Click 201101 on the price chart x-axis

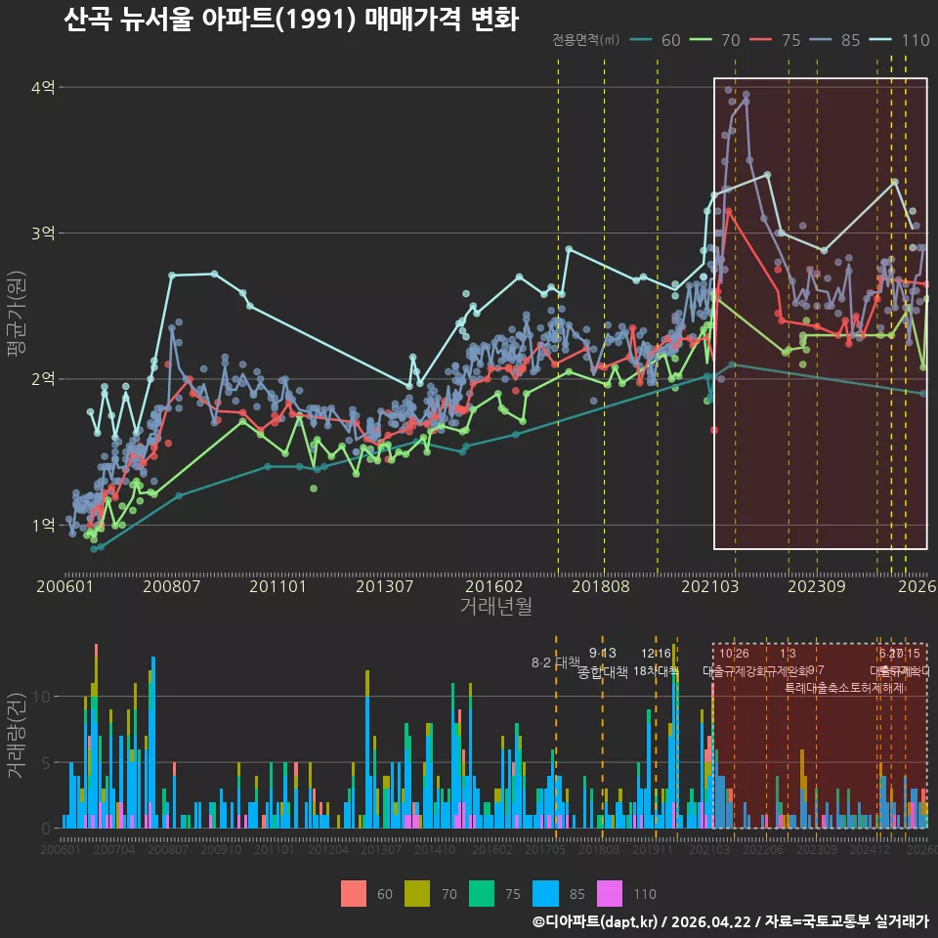click(277, 586)
